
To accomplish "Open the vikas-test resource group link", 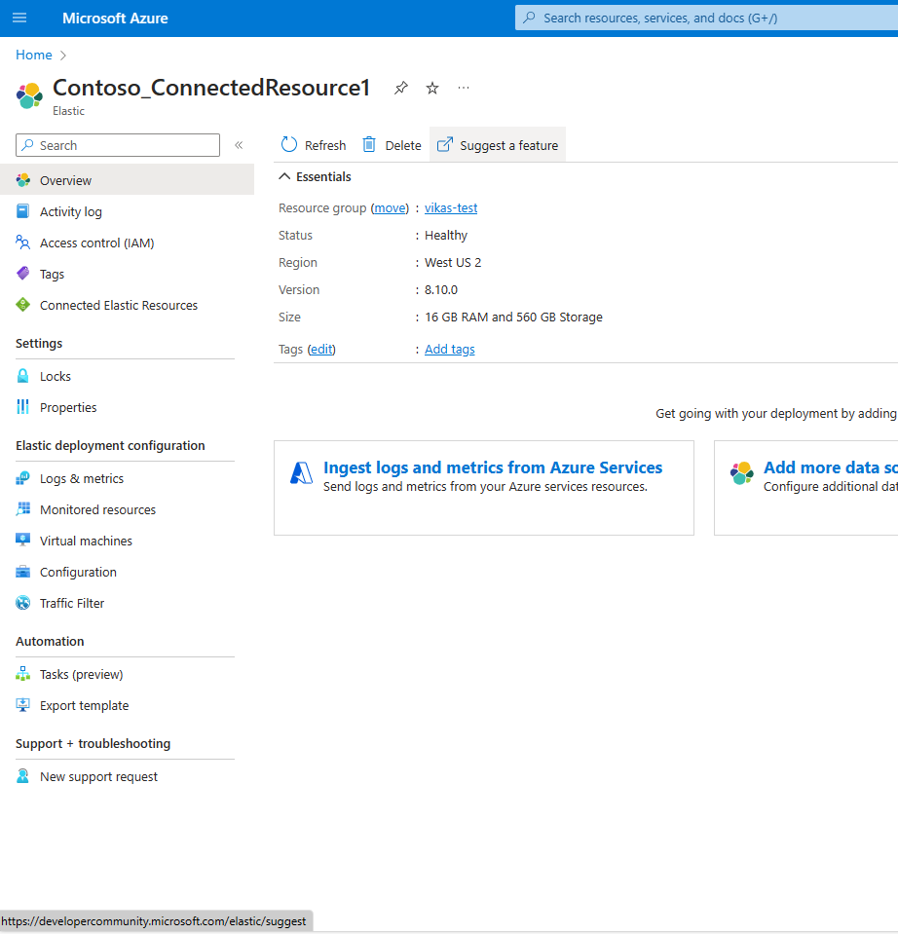I will (451, 207).
